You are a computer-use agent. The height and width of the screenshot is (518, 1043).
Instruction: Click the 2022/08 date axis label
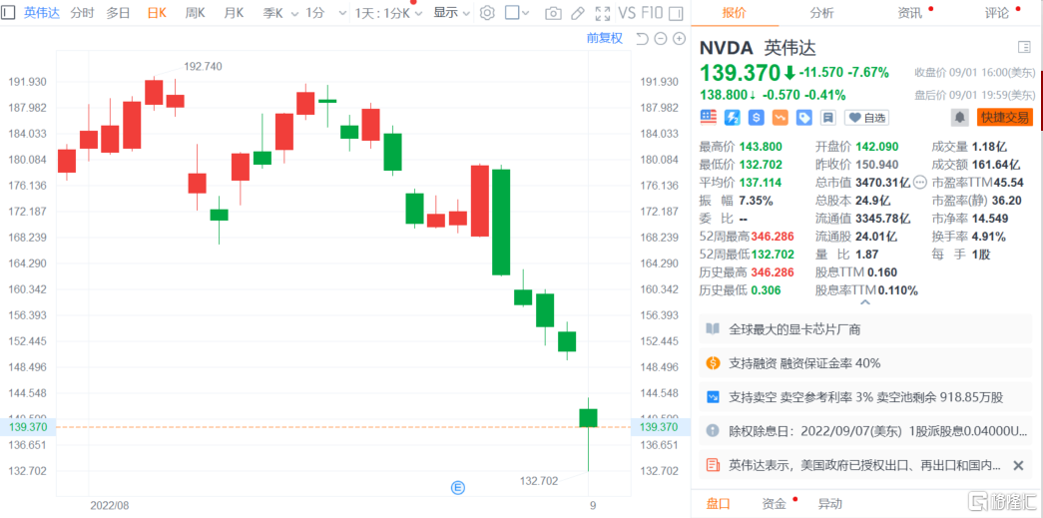point(110,505)
